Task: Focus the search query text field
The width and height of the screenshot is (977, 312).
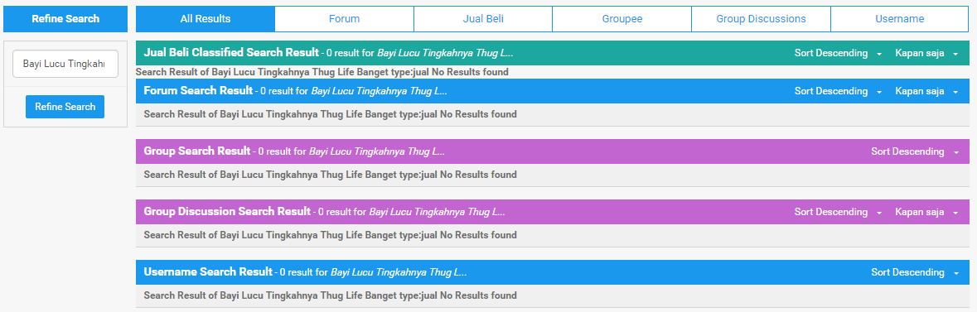Action: tap(65, 65)
